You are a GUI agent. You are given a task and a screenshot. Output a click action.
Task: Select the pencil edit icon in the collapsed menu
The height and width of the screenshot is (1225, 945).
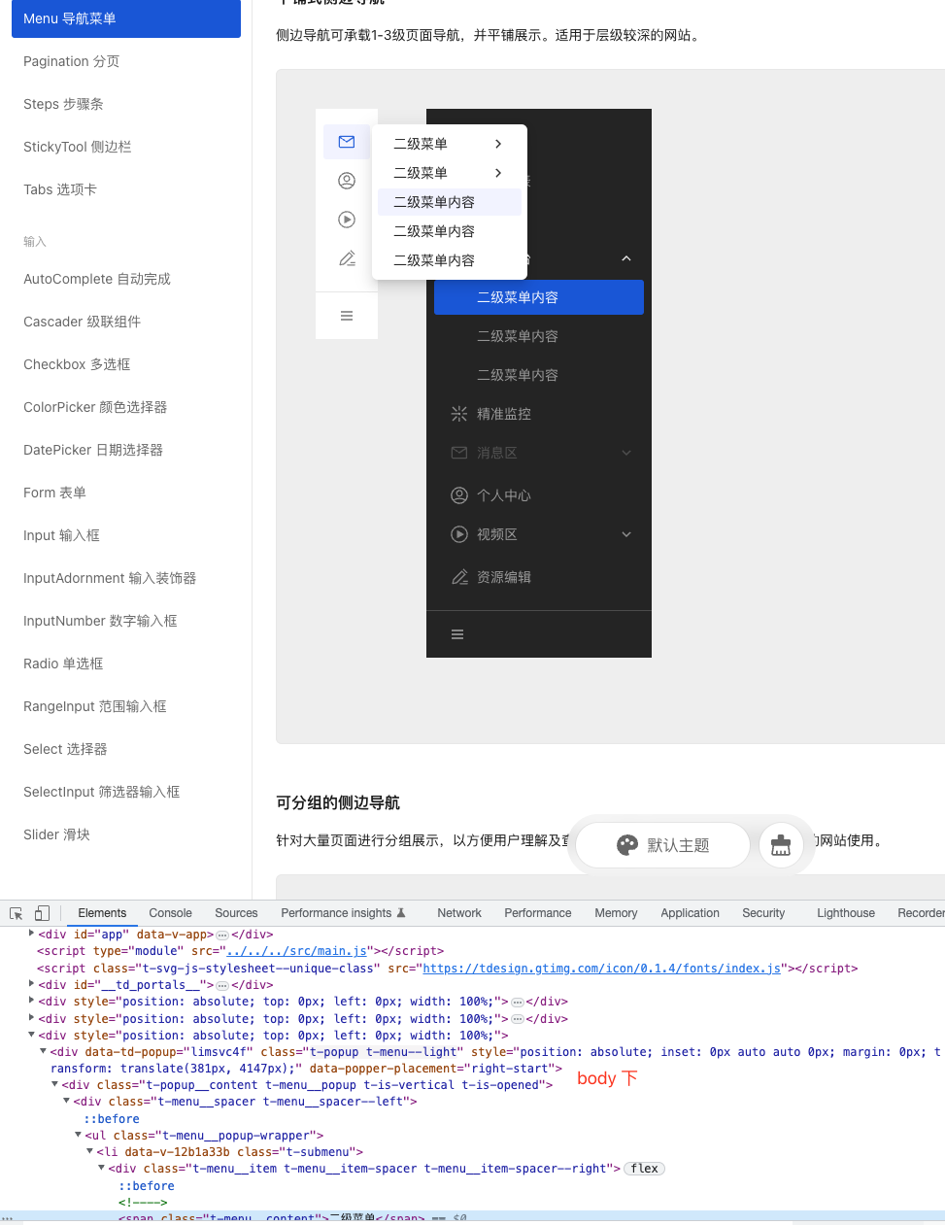(x=347, y=257)
